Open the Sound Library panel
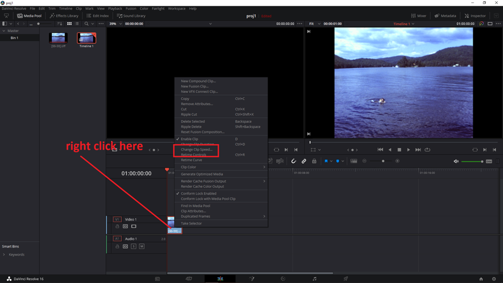Screen dimensions: 503x283 coord(131,15)
